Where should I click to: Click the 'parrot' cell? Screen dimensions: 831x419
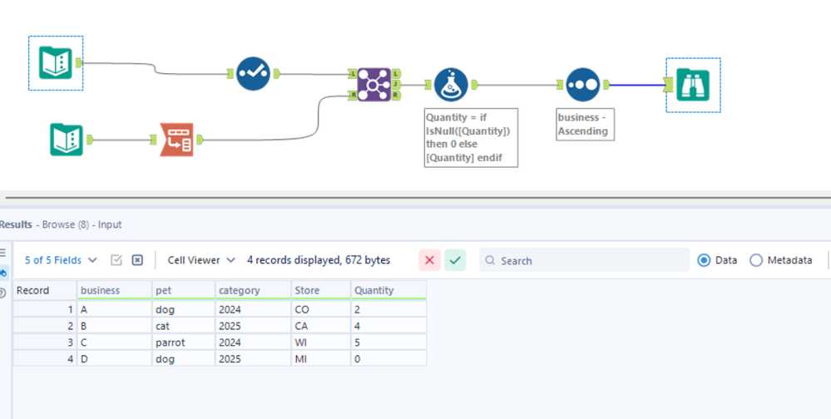click(x=183, y=343)
